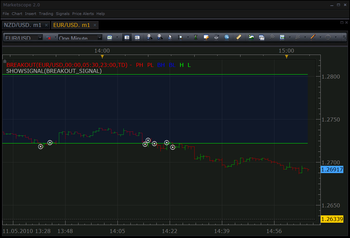Toggle the ask price mode button
The width and height of the screenshot is (350, 238).
tap(137, 37)
